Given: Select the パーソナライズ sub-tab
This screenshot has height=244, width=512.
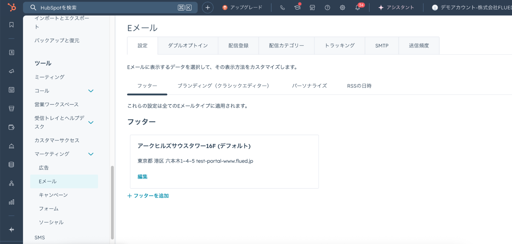Looking at the screenshot, I should [309, 86].
